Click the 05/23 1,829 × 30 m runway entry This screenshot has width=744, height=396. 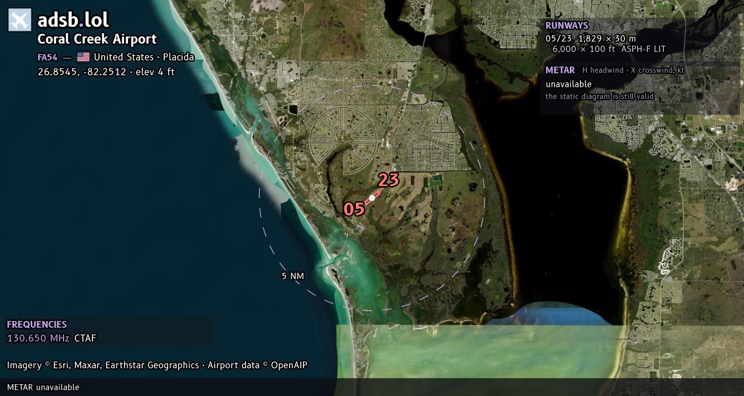coord(591,38)
